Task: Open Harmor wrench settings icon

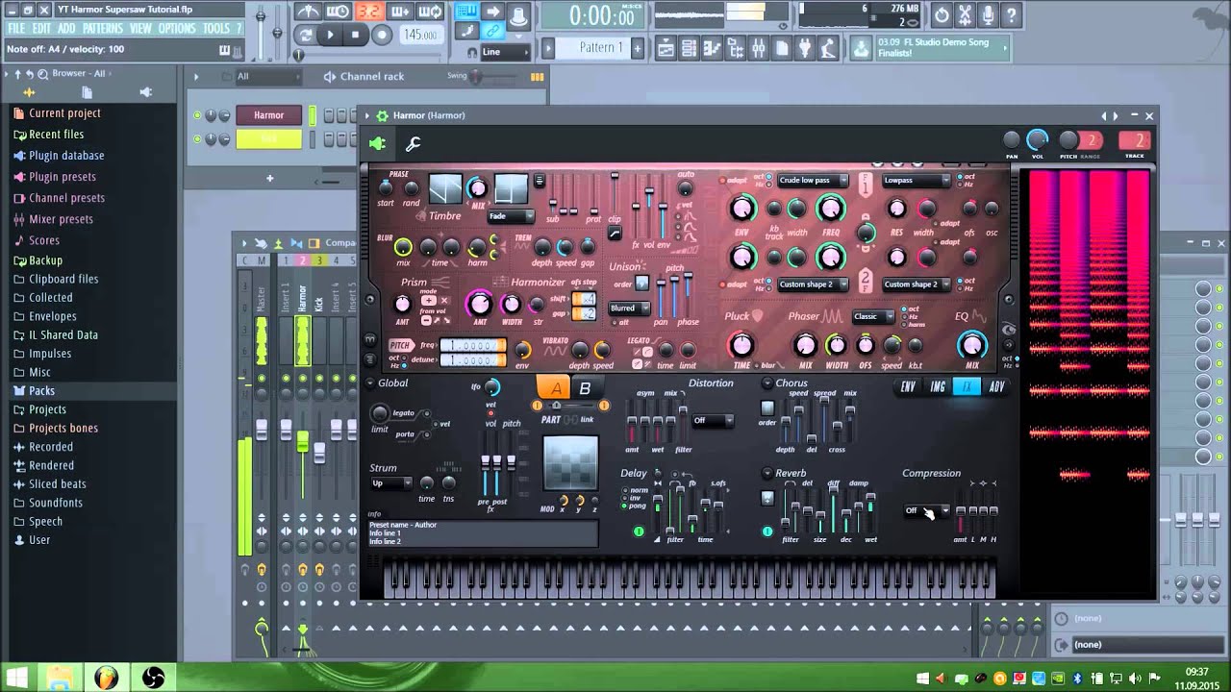Action: (x=413, y=144)
